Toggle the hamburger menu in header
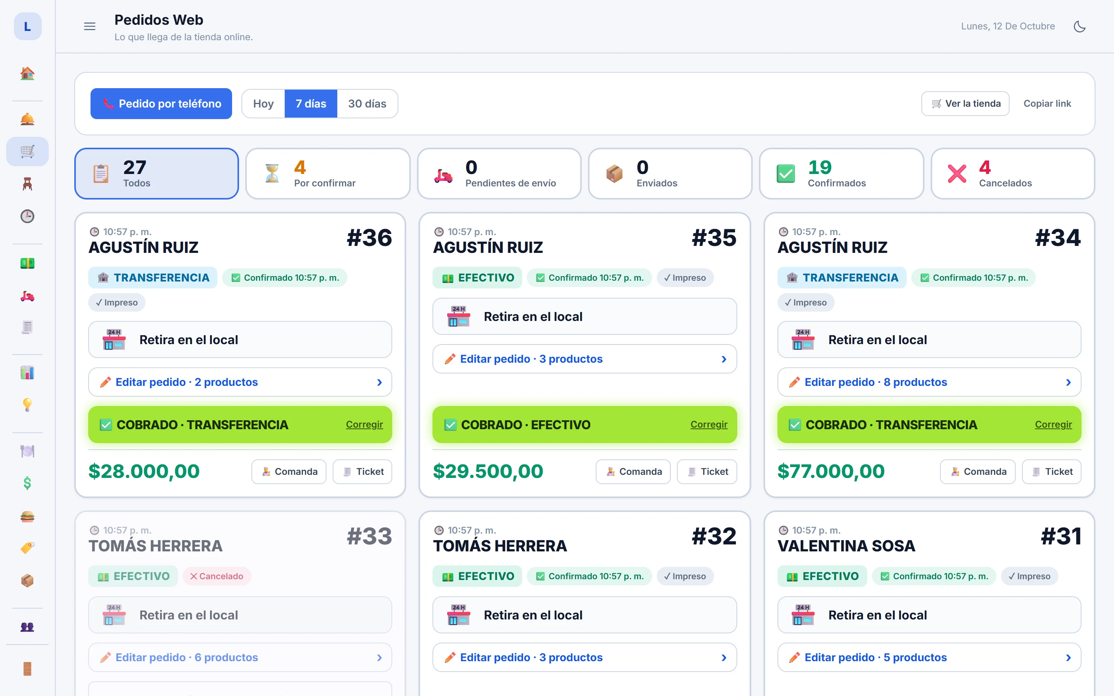 [x=90, y=26]
